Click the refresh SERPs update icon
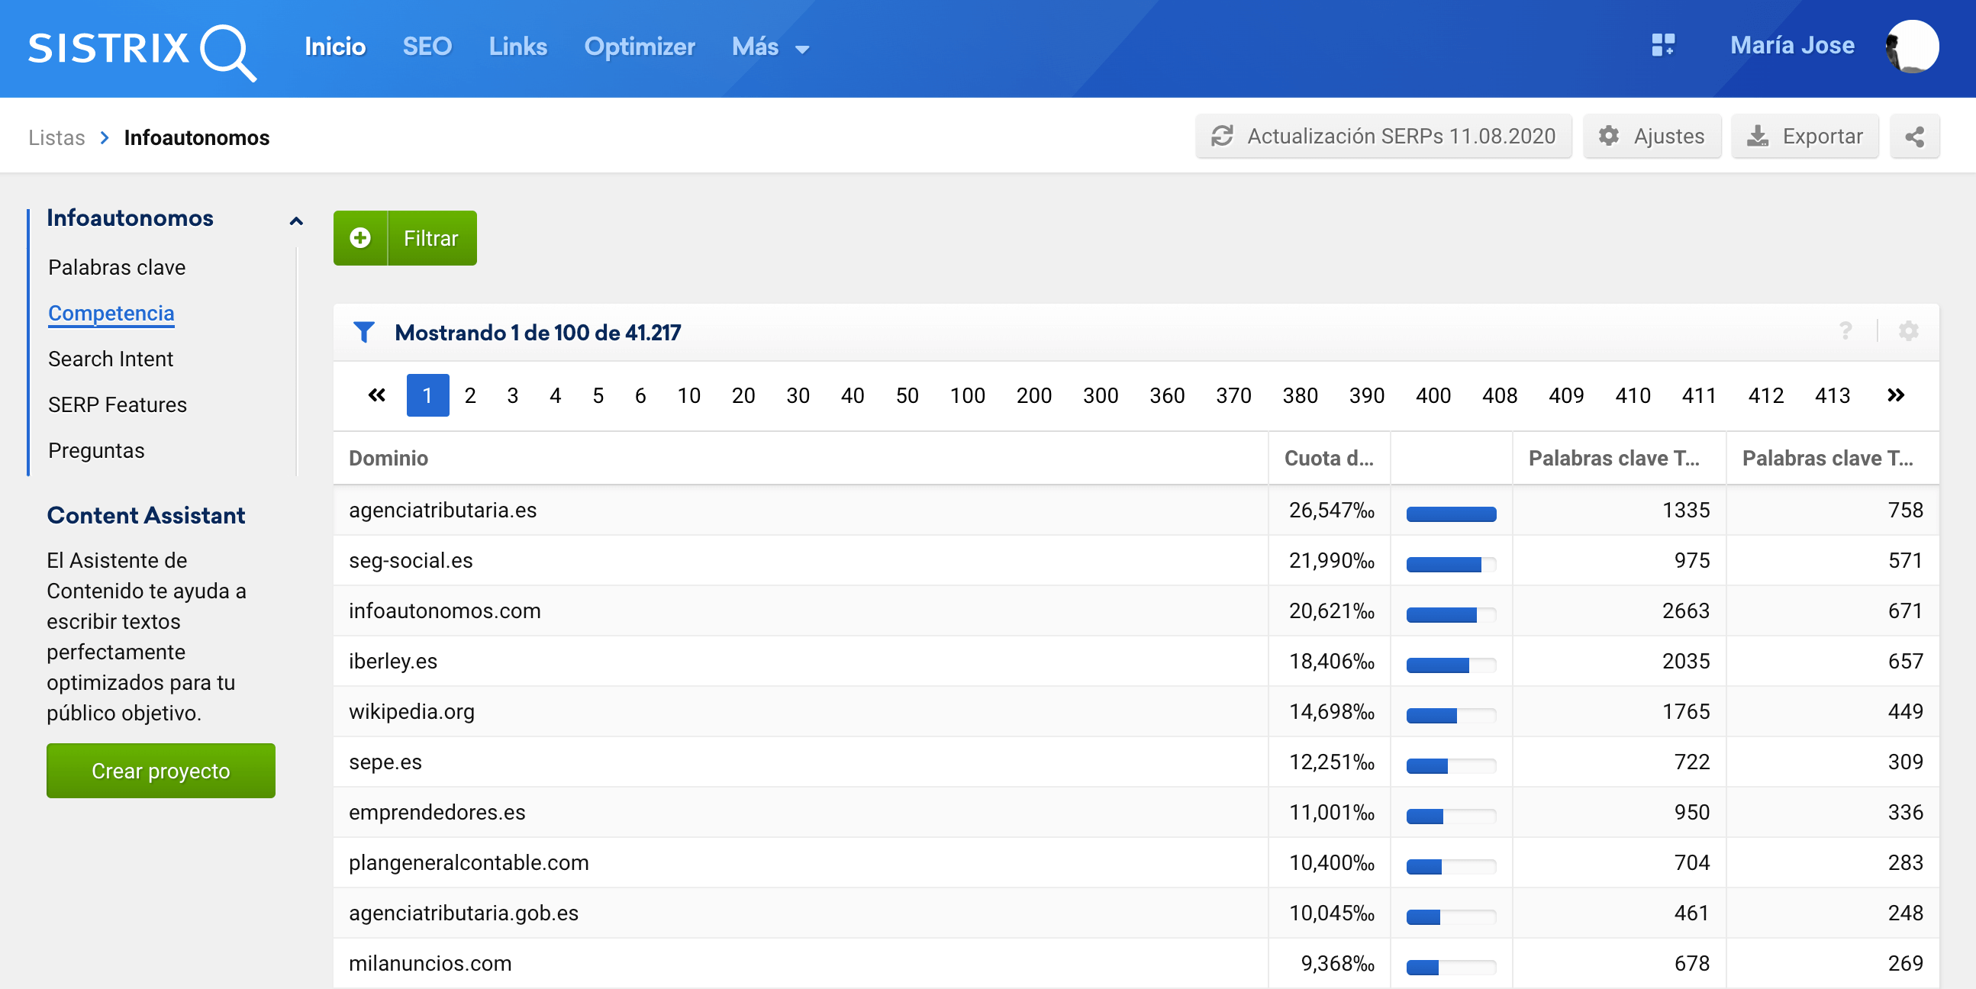The image size is (1976, 989). pos(1221,137)
